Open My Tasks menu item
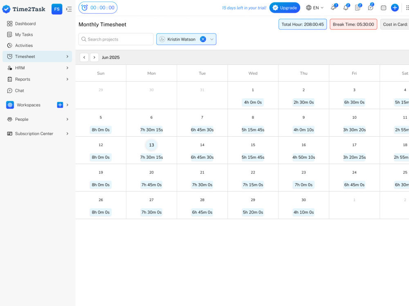 tap(37, 35)
